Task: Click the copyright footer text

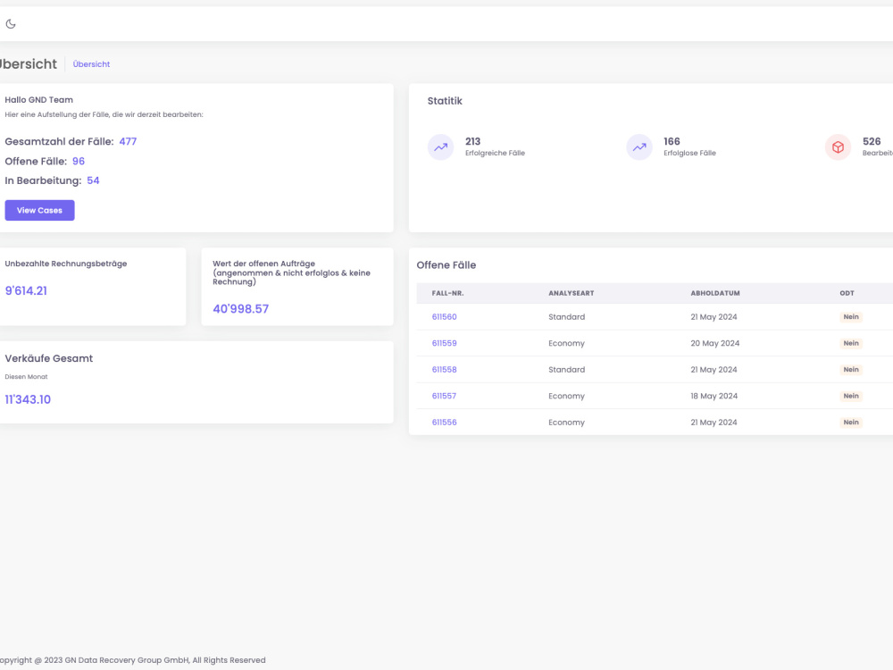Action: coord(132,660)
